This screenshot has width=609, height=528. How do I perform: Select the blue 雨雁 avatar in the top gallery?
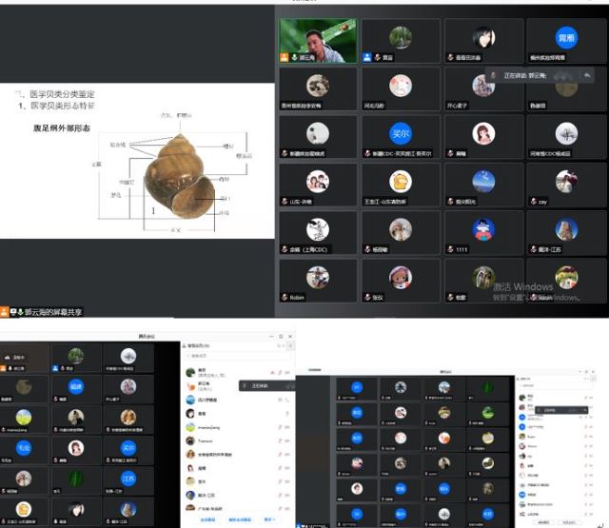pyautogui.click(x=566, y=38)
